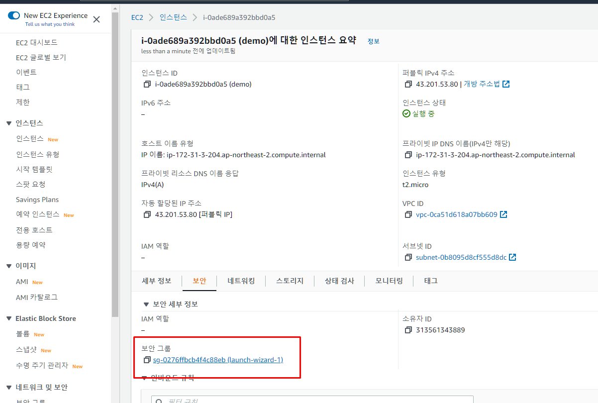598x403 pixels.
Task: Collapse the 인스턴스 sidebar section
Action: (8, 123)
